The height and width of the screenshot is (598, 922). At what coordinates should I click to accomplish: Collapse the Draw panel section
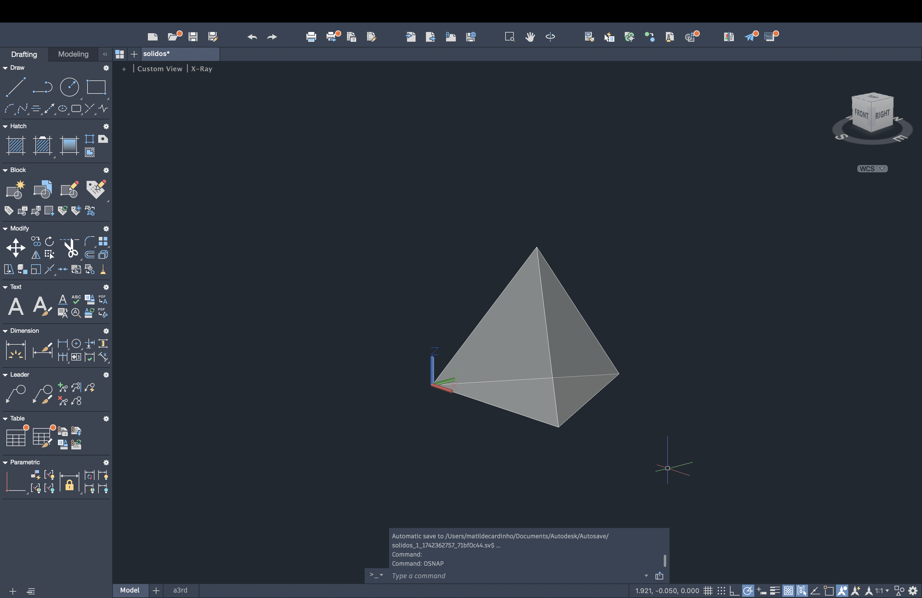pos(5,68)
